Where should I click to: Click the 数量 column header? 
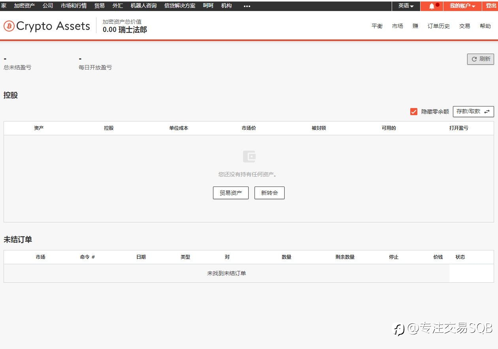287,257
